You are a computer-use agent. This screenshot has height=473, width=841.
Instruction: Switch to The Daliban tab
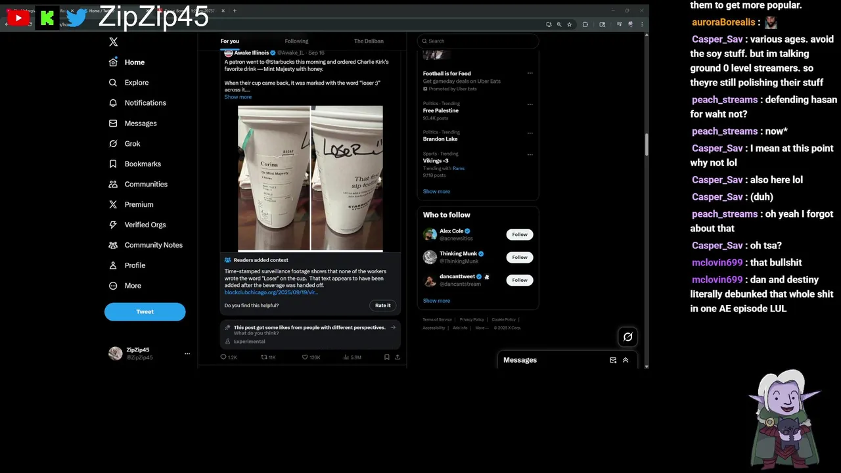click(369, 41)
